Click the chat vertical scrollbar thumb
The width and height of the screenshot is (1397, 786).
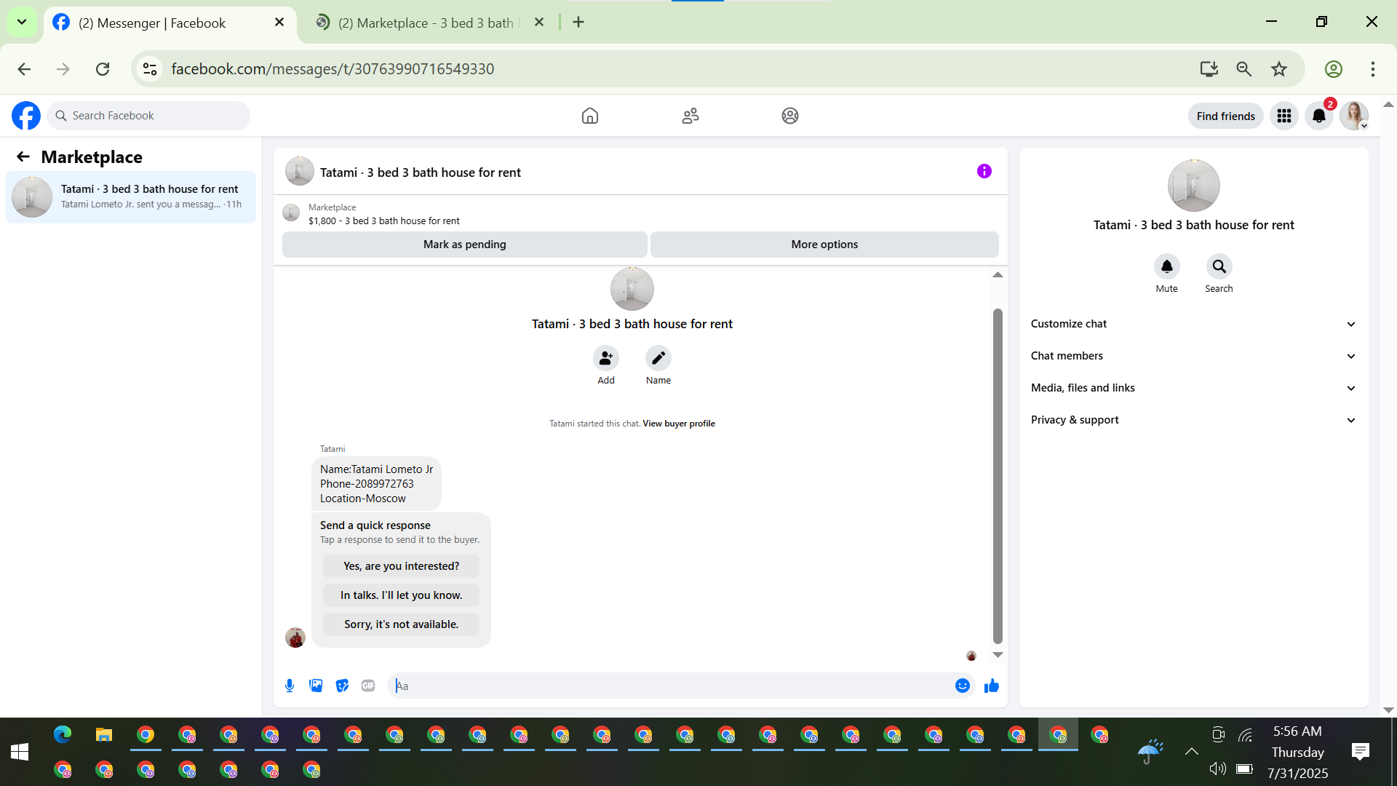tap(998, 476)
